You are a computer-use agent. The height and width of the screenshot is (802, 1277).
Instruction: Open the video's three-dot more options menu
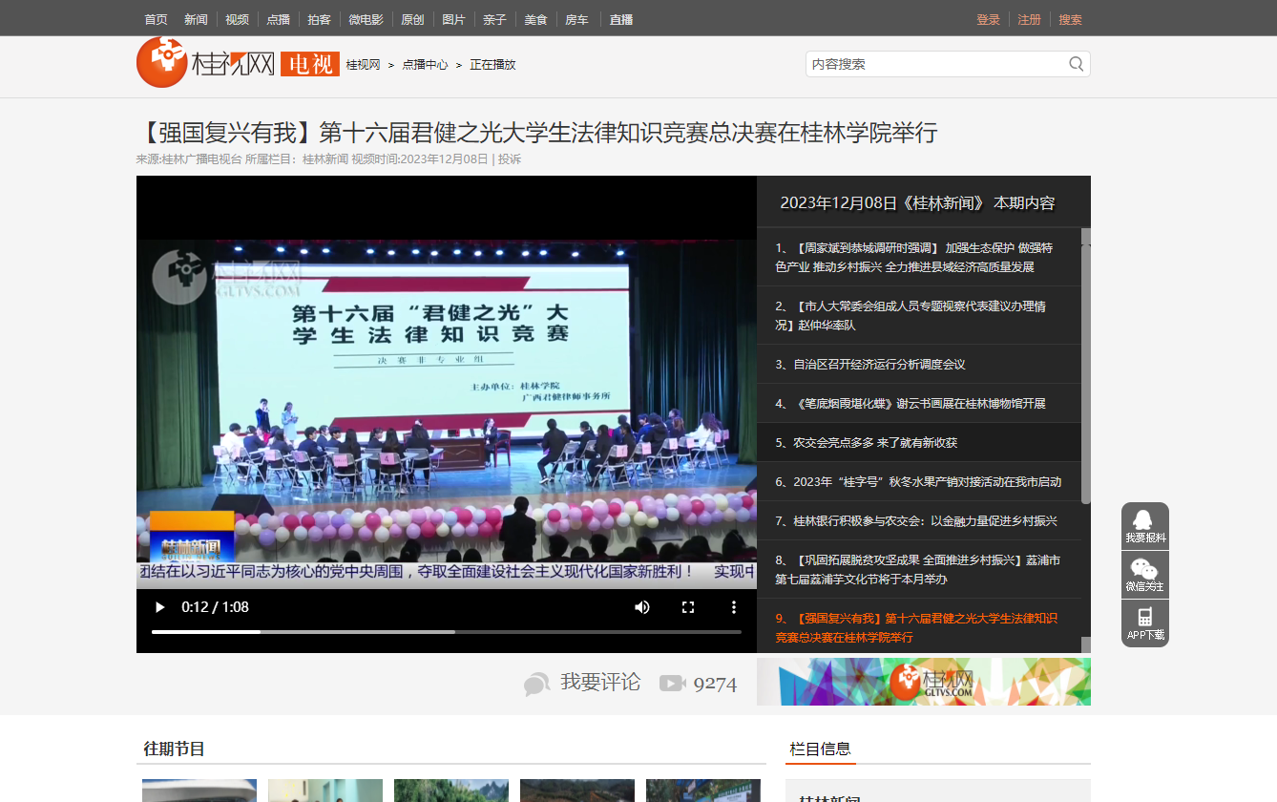[x=734, y=607]
